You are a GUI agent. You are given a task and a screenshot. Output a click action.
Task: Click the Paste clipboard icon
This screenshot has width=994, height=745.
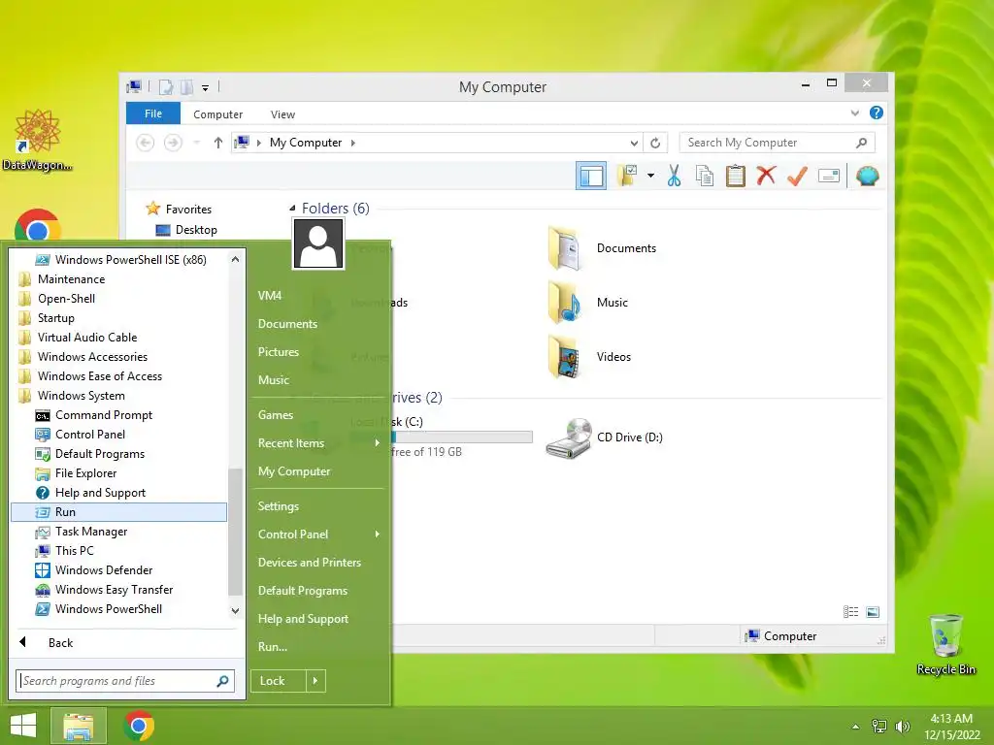(x=736, y=176)
